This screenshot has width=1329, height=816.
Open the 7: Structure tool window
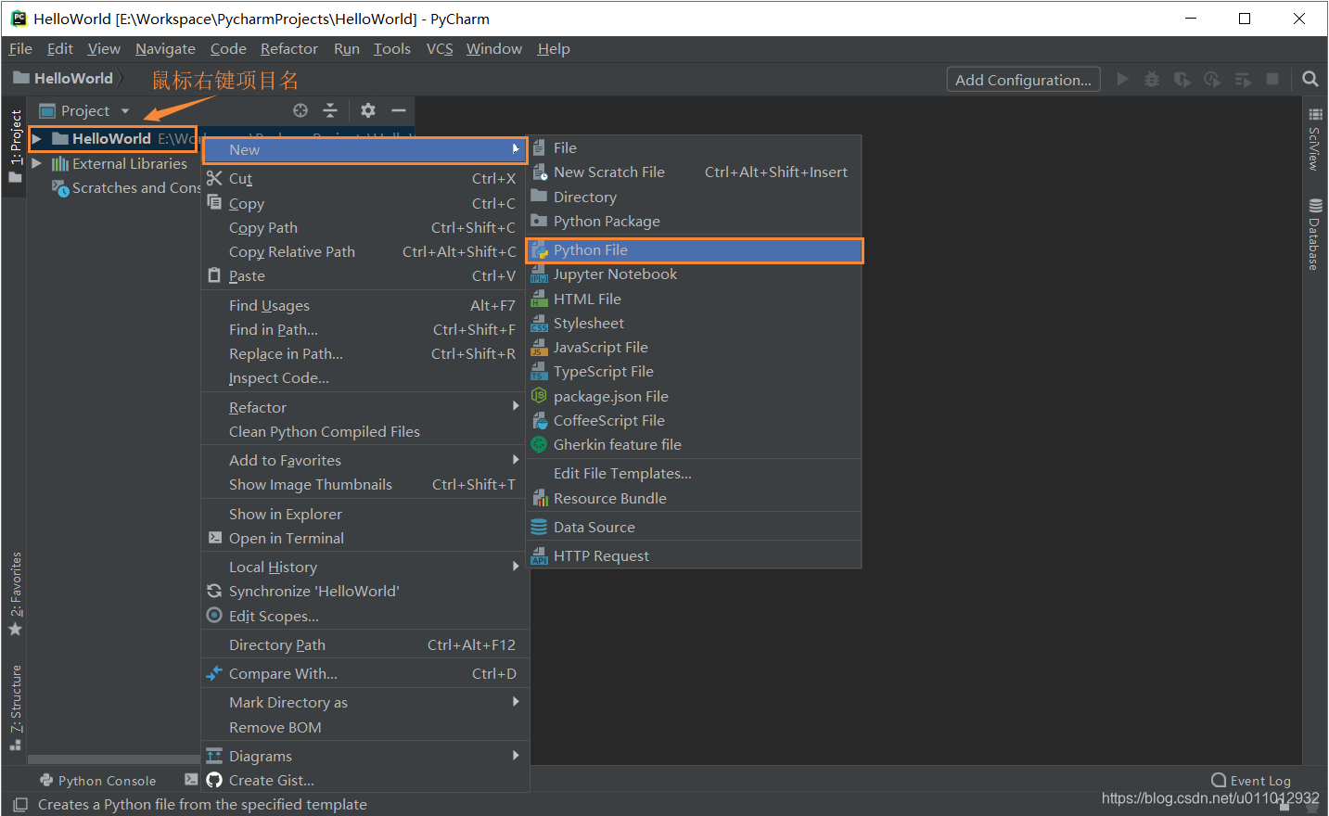15,707
